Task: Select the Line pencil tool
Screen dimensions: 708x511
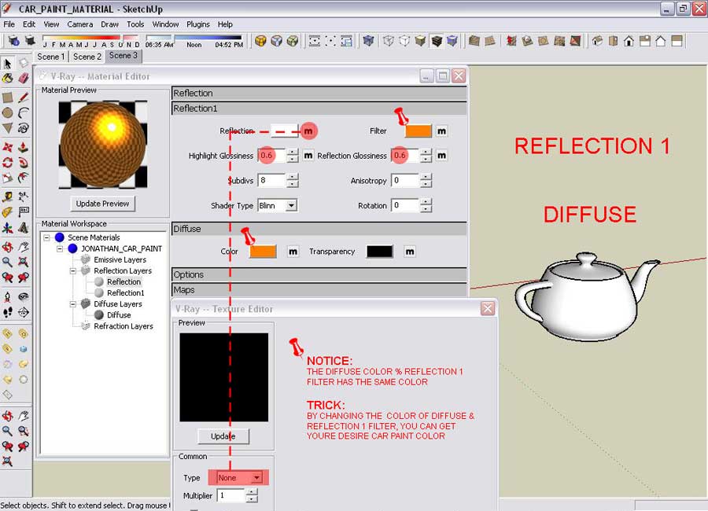Action: click(24, 97)
